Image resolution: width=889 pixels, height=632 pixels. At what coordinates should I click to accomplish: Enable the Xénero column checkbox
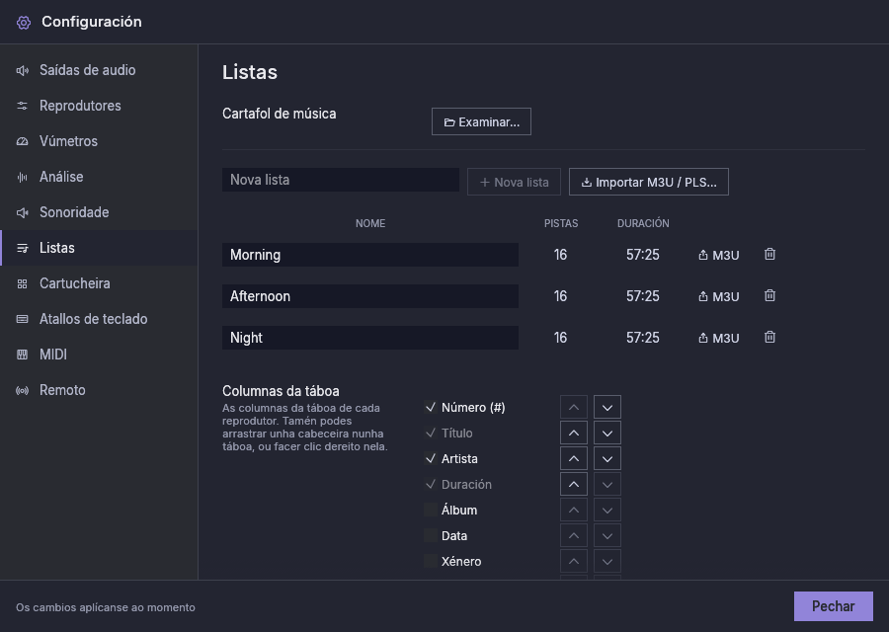(x=431, y=561)
